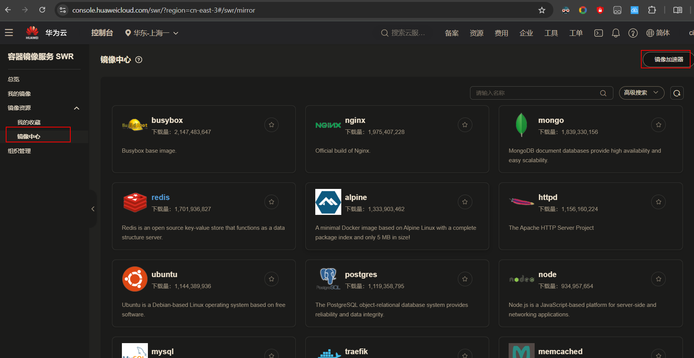Click the search magnifier in name field

coord(603,93)
